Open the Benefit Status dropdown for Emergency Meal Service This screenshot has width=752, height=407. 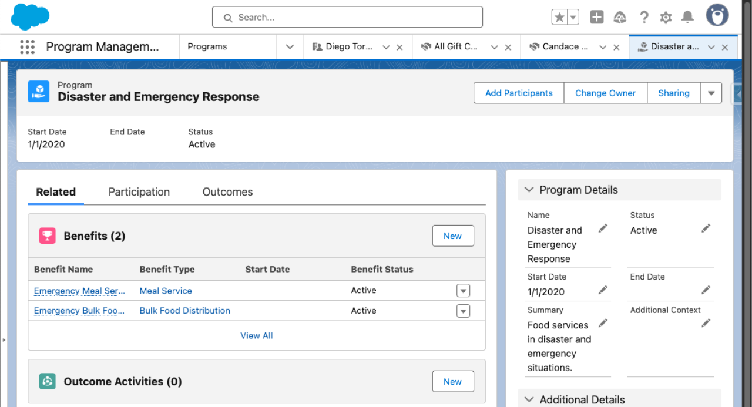coord(464,290)
